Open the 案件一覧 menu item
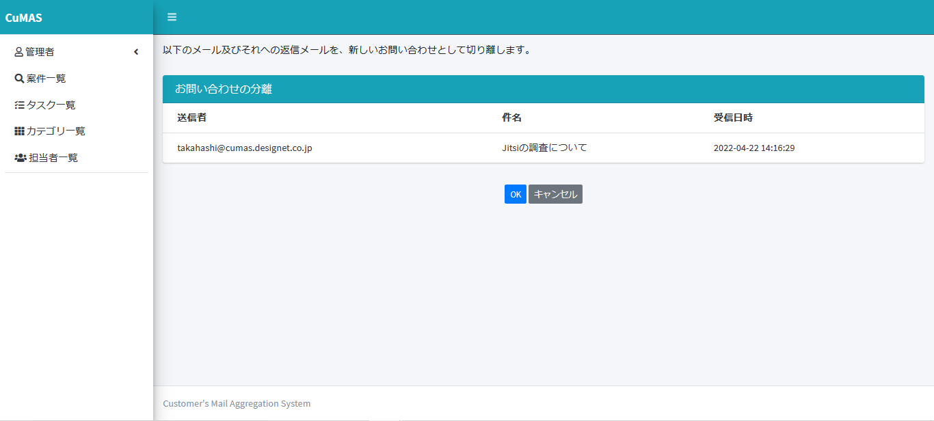The image size is (934, 421). point(46,79)
